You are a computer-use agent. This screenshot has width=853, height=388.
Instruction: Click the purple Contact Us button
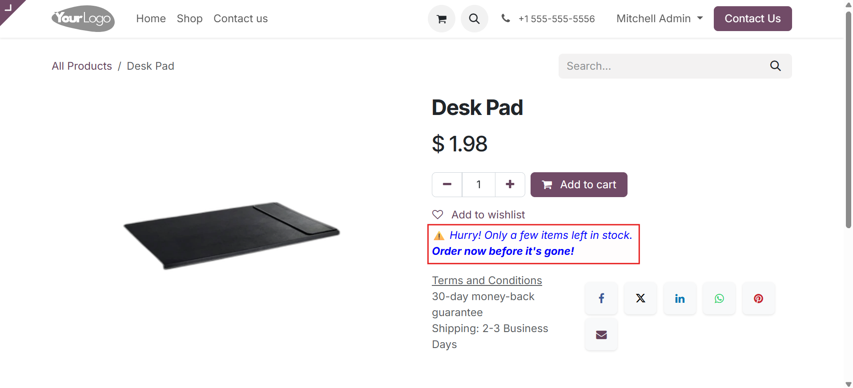(x=752, y=19)
